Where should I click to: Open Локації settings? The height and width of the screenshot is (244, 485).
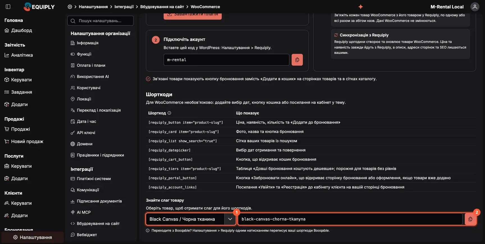[x=81, y=99]
